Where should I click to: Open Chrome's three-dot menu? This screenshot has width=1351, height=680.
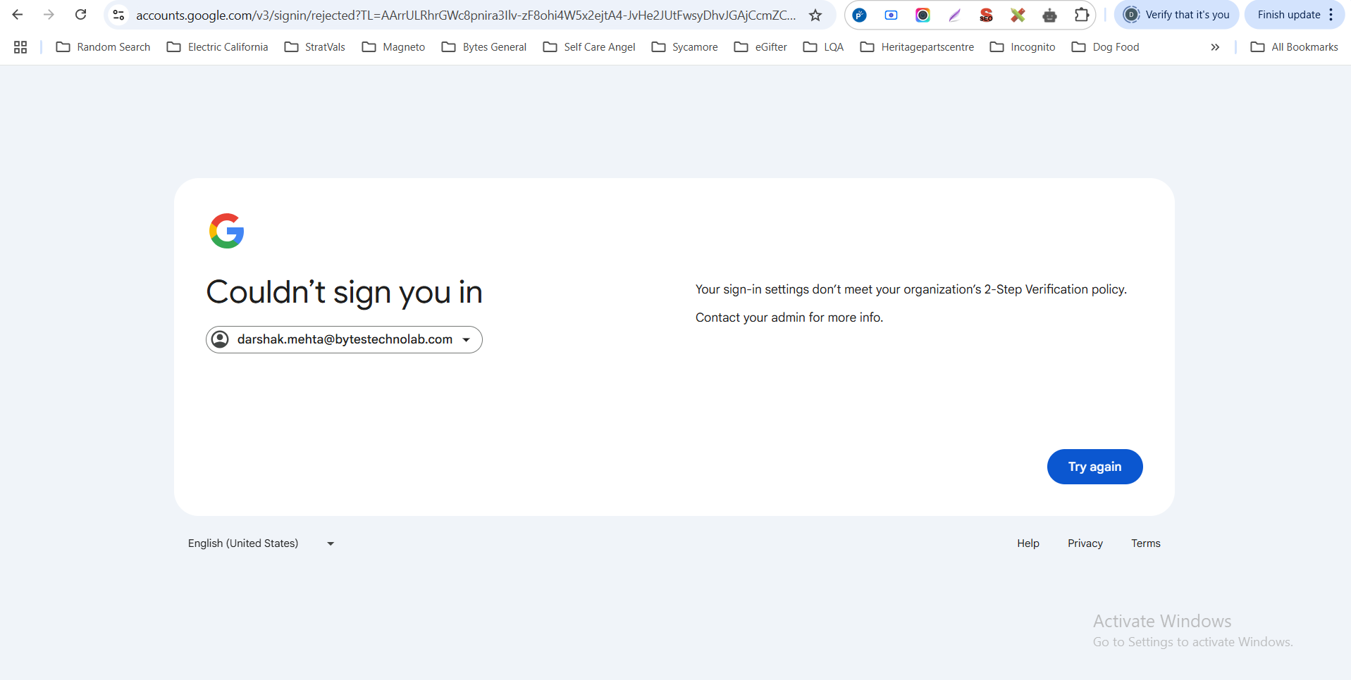1331,15
